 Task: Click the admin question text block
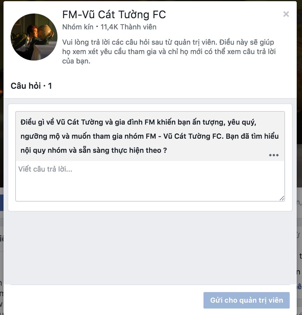pos(150,136)
